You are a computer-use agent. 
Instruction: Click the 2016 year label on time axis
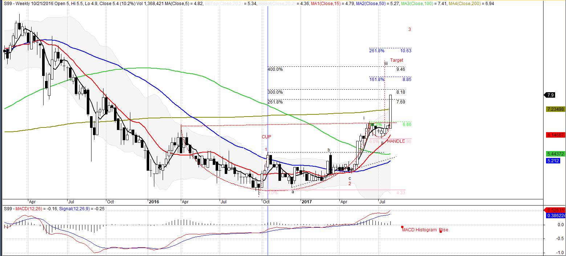pos(154,201)
